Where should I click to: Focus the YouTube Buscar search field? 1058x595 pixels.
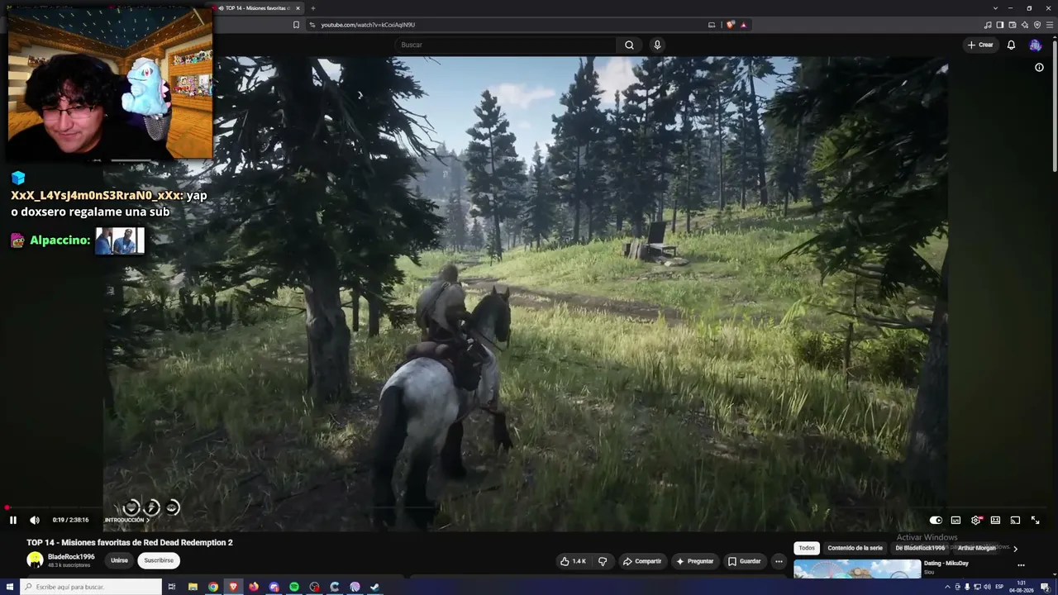click(506, 45)
